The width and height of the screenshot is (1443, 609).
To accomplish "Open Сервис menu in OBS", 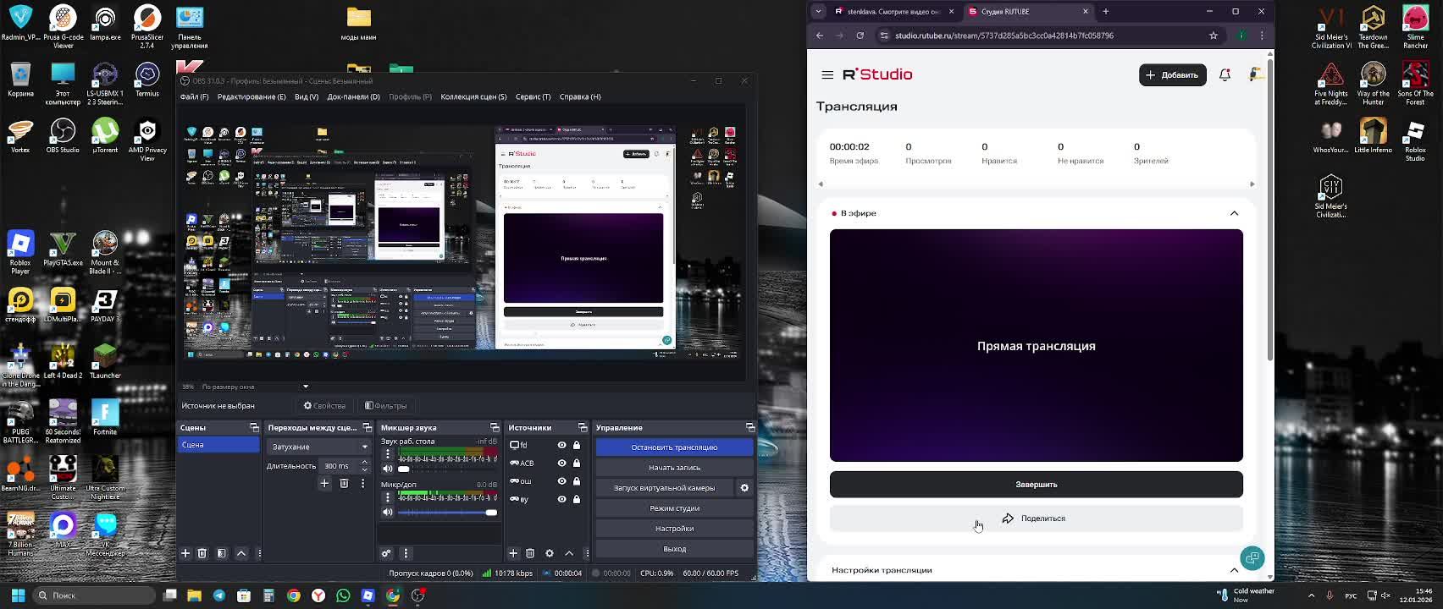I will (x=533, y=96).
